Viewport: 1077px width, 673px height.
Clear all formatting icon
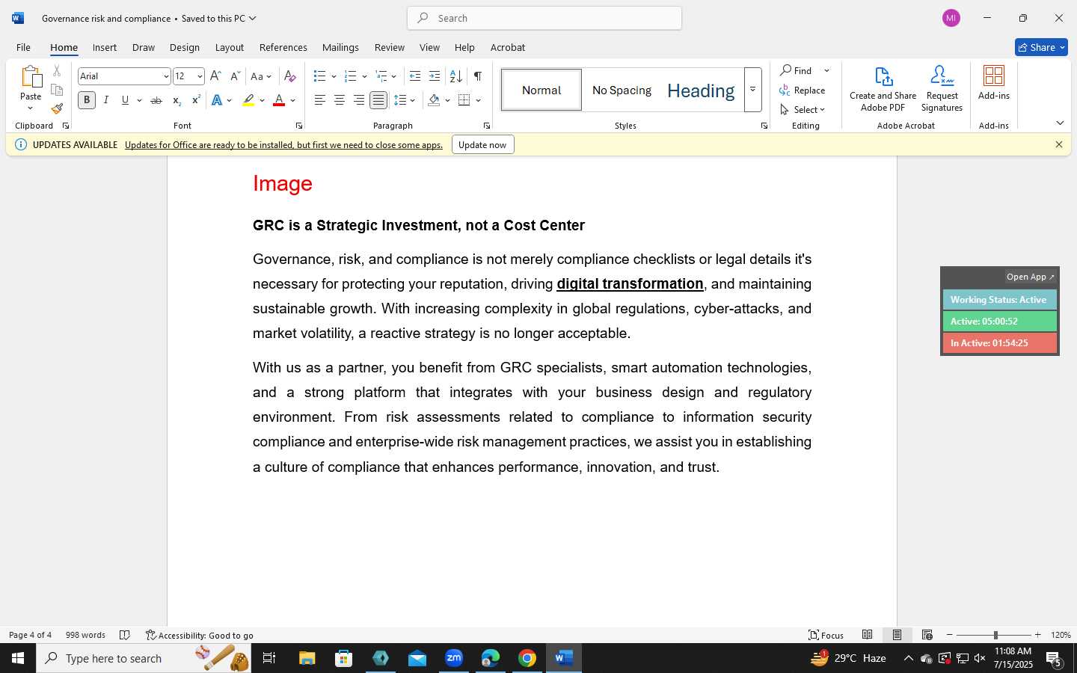click(290, 76)
